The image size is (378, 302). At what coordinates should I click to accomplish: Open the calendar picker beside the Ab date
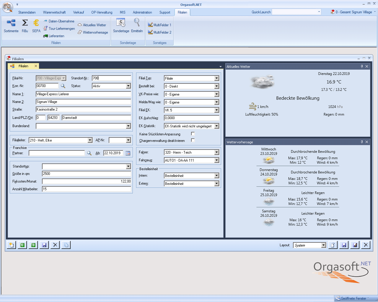coord(128,153)
